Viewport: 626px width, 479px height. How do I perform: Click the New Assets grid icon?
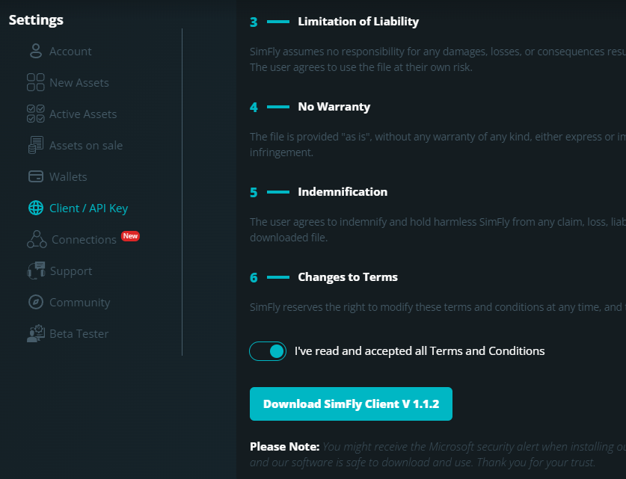pyautogui.click(x=35, y=83)
